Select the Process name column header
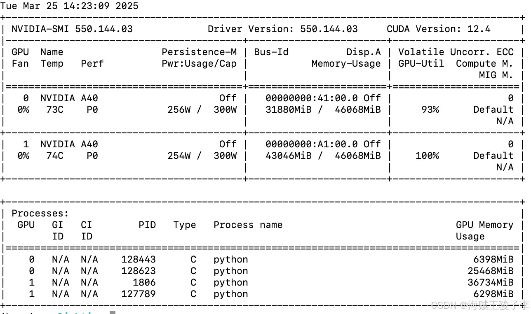This screenshot has height=314, width=531. click(x=248, y=225)
